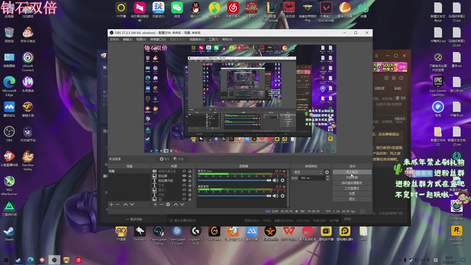Open 回收站 recycle bin icon
This screenshot has width=471, height=265.
tap(9, 35)
